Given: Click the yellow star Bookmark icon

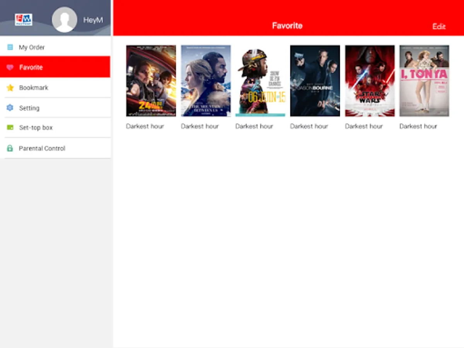Looking at the screenshot, I should coord(10,88).
